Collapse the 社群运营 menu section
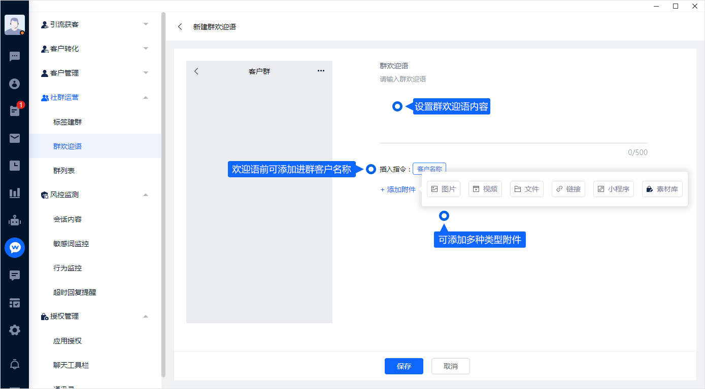This screenshot has width=705, height=389. [146, 97]
